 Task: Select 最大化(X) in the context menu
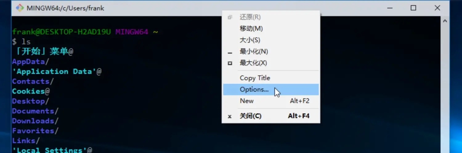253,63
